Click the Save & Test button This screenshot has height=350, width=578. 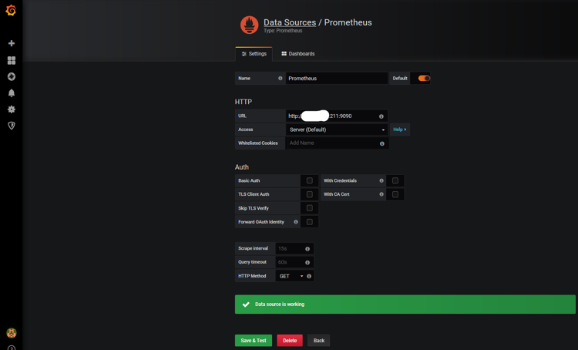pyautogui.click(x=254, y=341)
